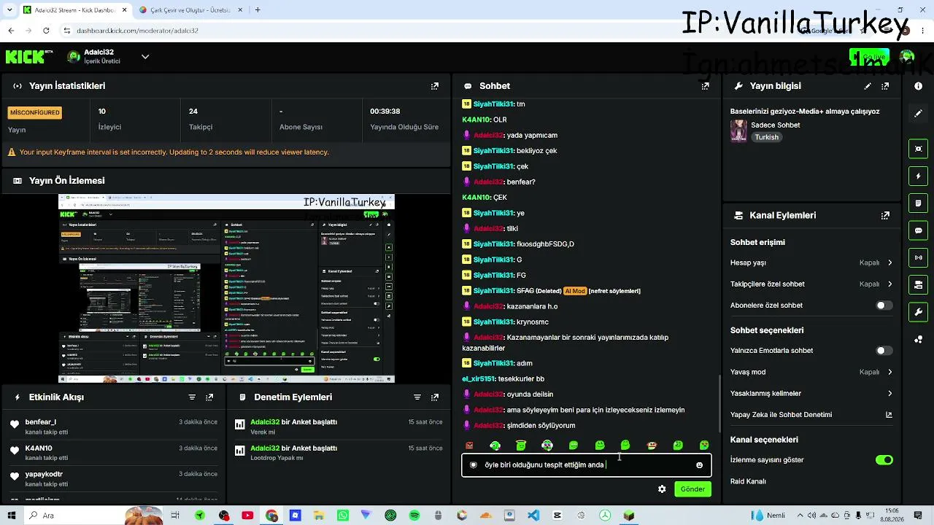This screenshot has height=525, width=934.
Task: Open Spotify from the taskbar
Action: pos(414,516)
